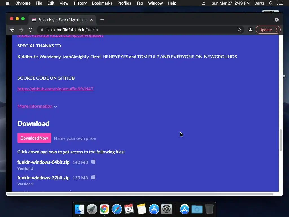289x217 pixels.
Task: Open the View menu
Action: click(x=64, y=3)
